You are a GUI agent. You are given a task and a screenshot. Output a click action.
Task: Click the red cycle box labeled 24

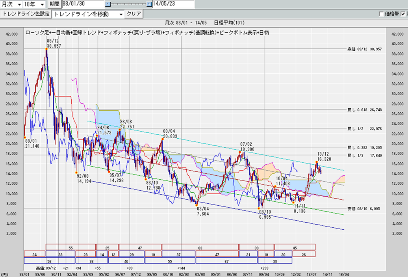[x=34, y=254]
